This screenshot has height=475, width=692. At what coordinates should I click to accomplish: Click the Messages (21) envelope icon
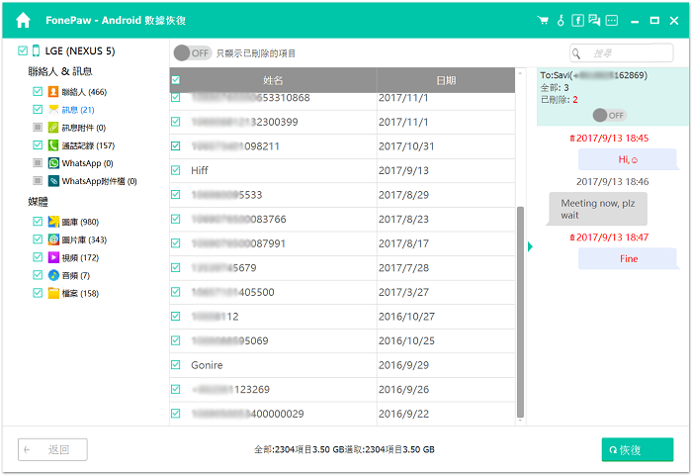coord(53,109)
